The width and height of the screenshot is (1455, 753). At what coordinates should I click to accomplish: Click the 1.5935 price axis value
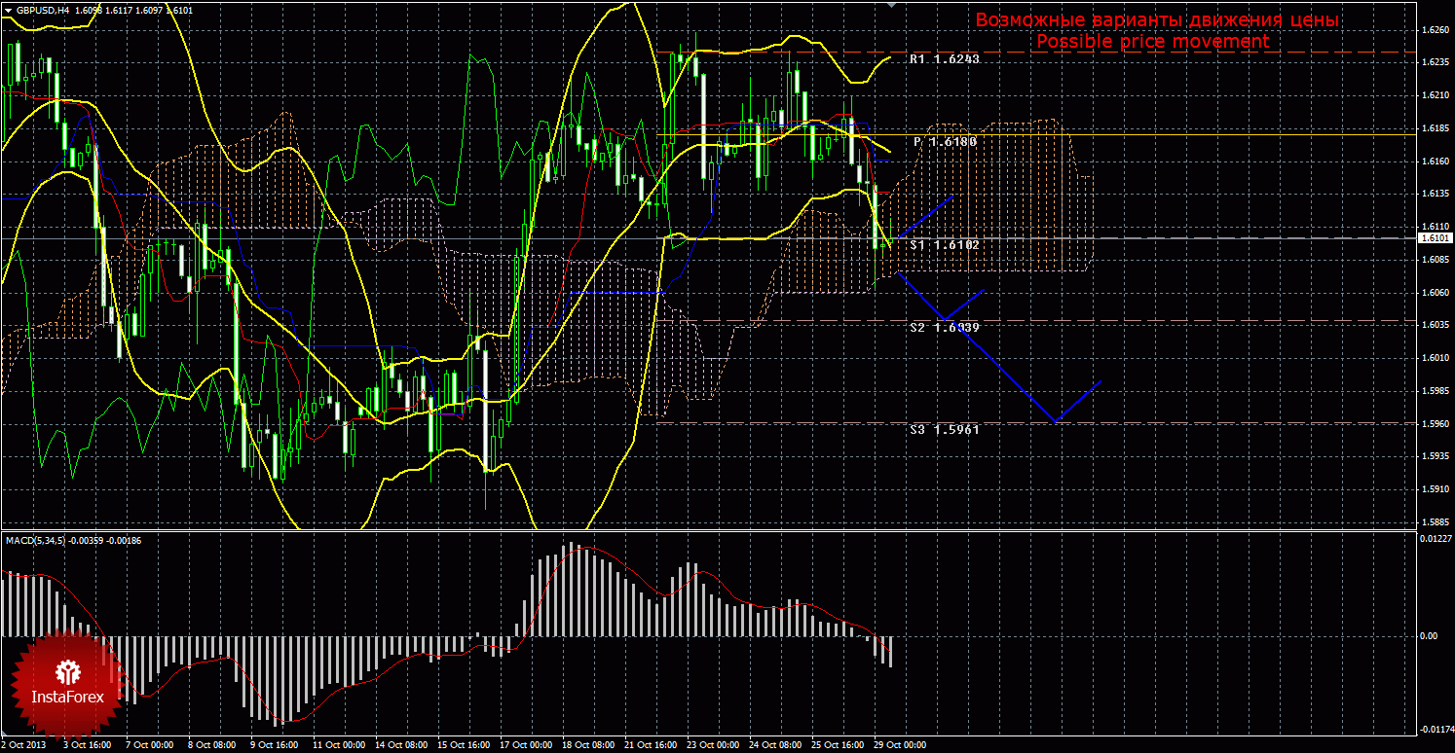[1435, 456]
